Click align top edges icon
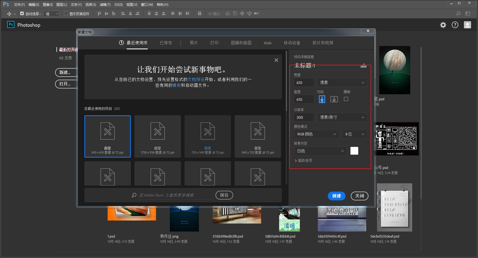The height and width of the screenshot is (258, 478). (x=99, y=14)
